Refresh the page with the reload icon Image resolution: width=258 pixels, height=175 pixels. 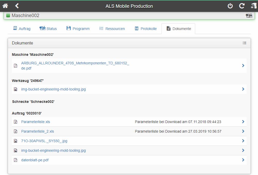coord(242,6)
